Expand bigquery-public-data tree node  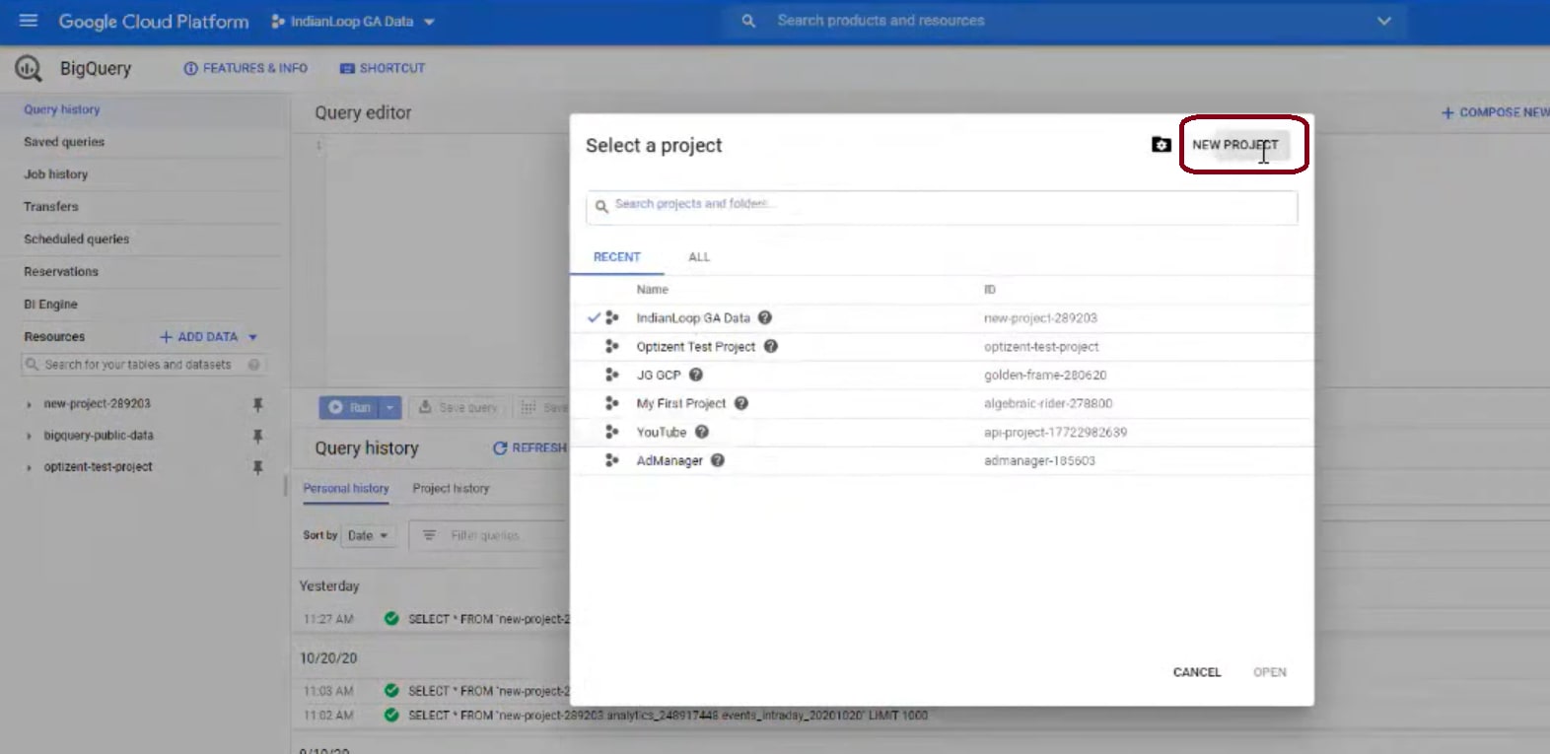coord(29,436)
